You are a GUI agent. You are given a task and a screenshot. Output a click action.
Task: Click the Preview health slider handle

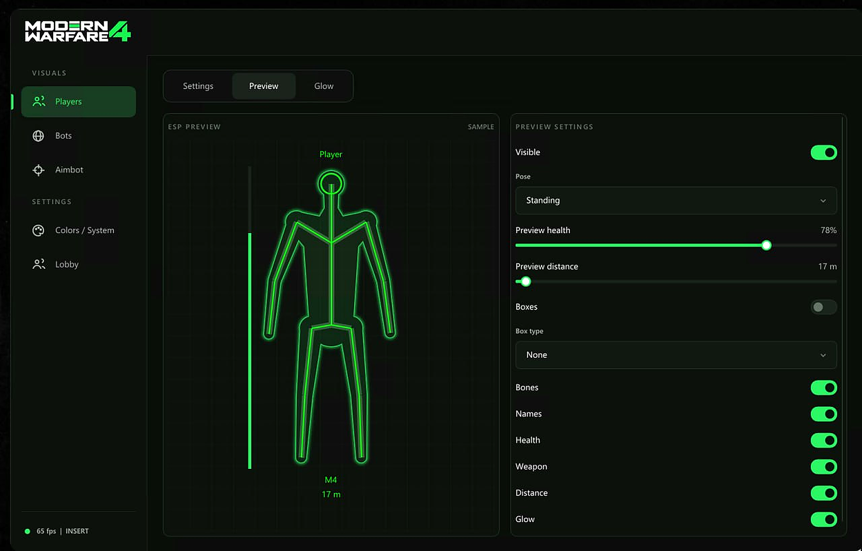point(766,245)
